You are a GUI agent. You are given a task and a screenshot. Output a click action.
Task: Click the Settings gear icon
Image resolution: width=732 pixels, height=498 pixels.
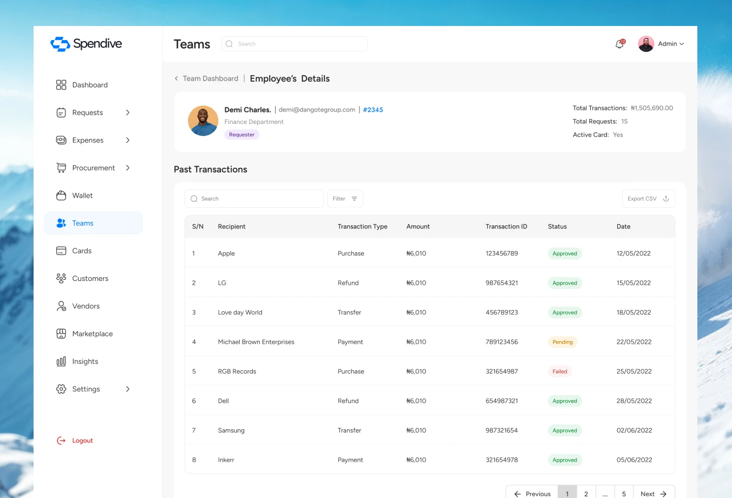pyautogui.click(x=61, y=389)
